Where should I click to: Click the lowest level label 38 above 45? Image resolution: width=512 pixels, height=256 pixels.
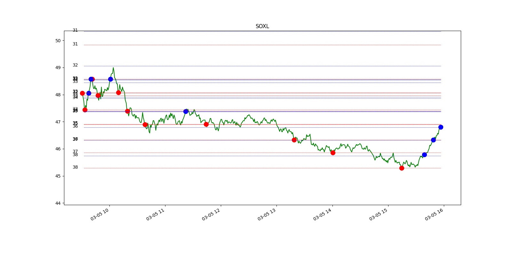[75, 167]
